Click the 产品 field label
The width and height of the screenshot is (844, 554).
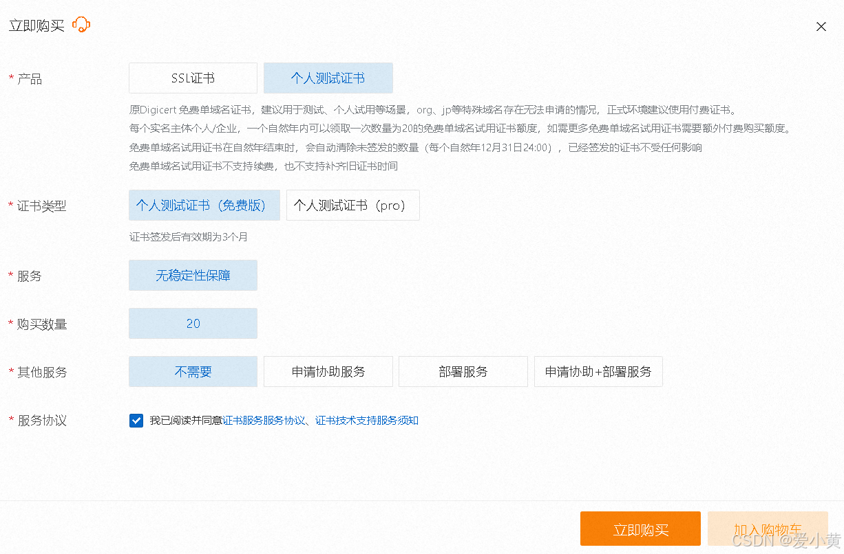[x=30, y=79]
